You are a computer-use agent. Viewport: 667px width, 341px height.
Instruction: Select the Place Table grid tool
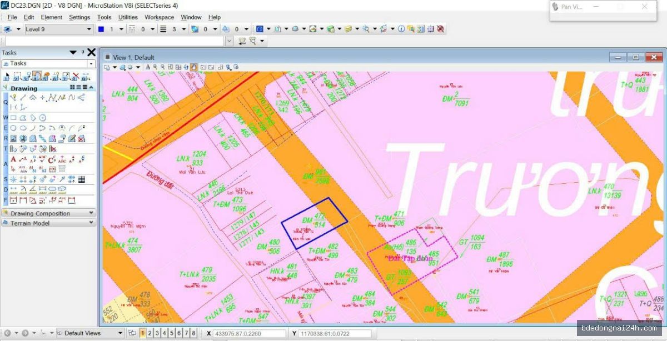(82, 179)
